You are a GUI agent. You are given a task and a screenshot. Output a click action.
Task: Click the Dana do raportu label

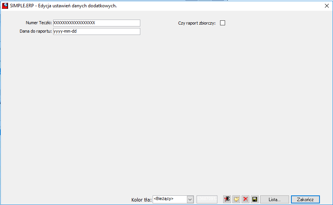pos(36,31)
